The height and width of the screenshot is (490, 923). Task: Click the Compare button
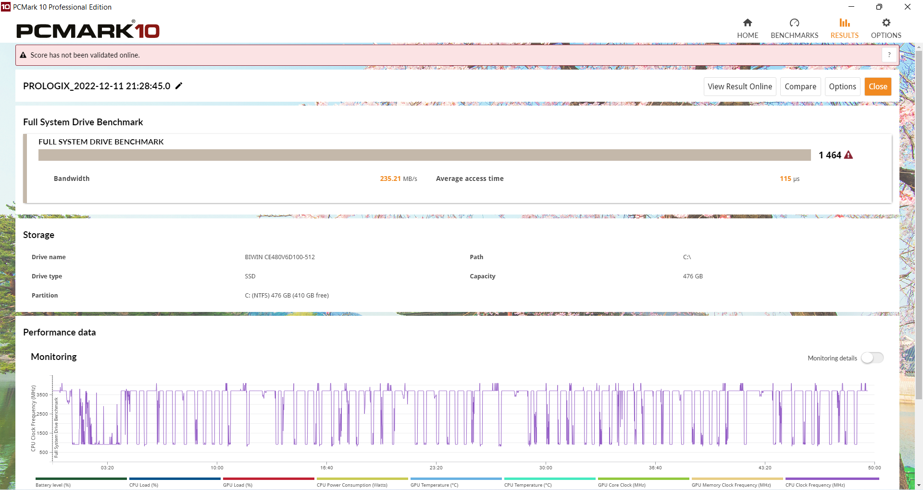point(800,86)
